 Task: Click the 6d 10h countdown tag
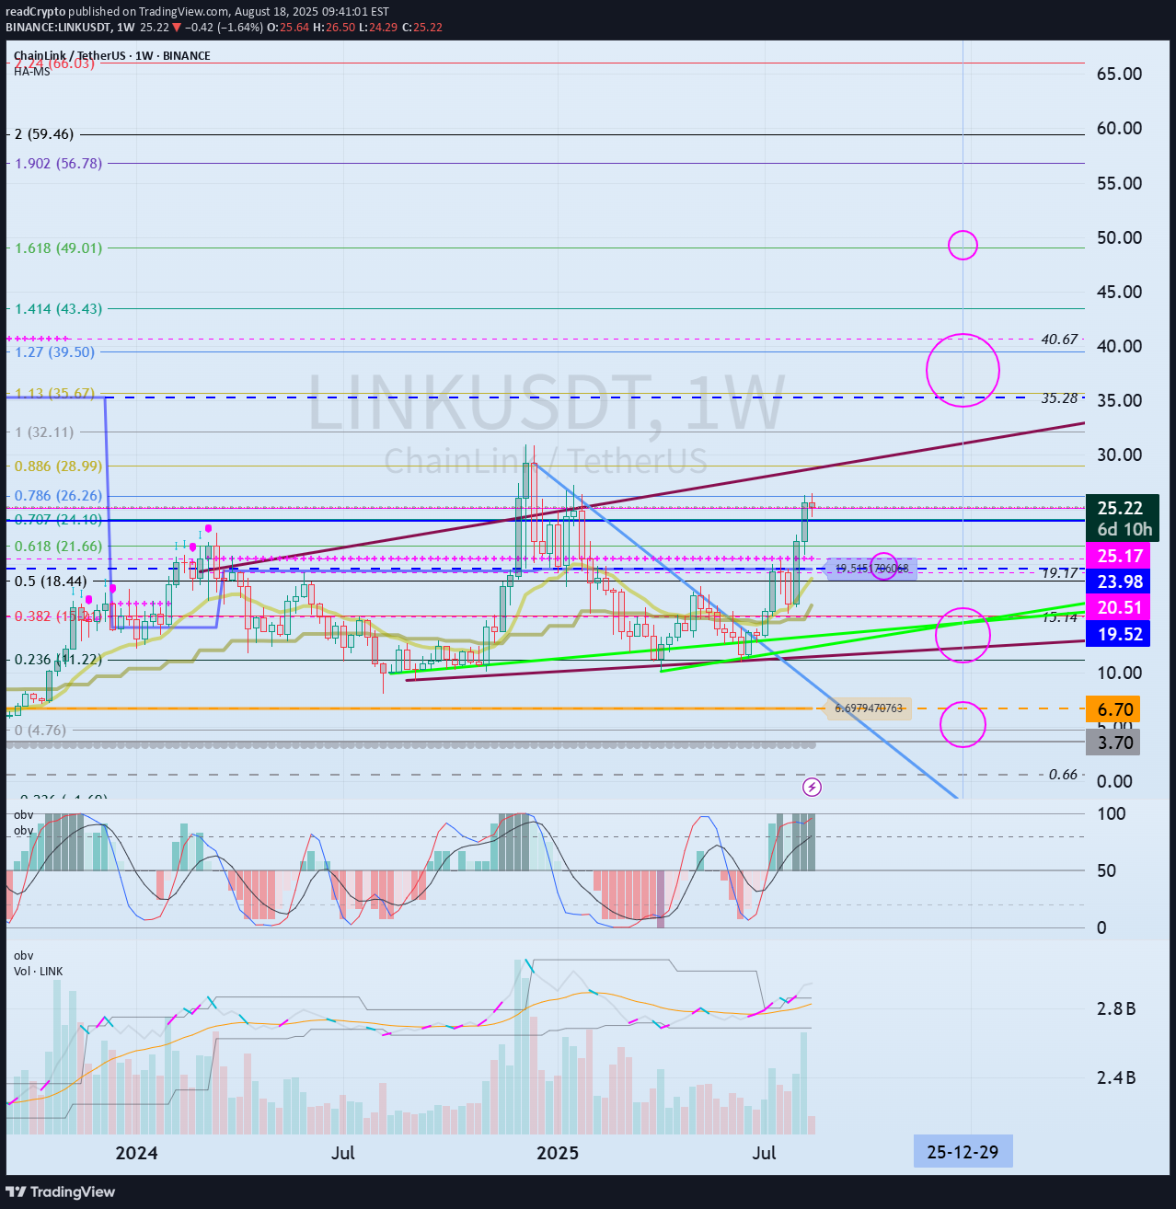(x=1121, y=530)
